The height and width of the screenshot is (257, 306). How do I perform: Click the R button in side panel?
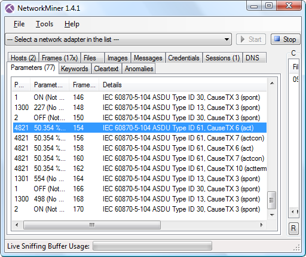pyautogui.click(x=293, y=228)
